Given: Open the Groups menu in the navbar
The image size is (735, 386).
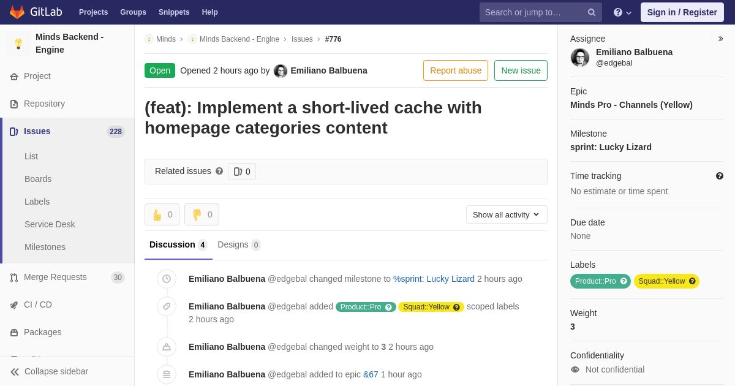Looking at the screenshot, I should click(x=133, y=12).
